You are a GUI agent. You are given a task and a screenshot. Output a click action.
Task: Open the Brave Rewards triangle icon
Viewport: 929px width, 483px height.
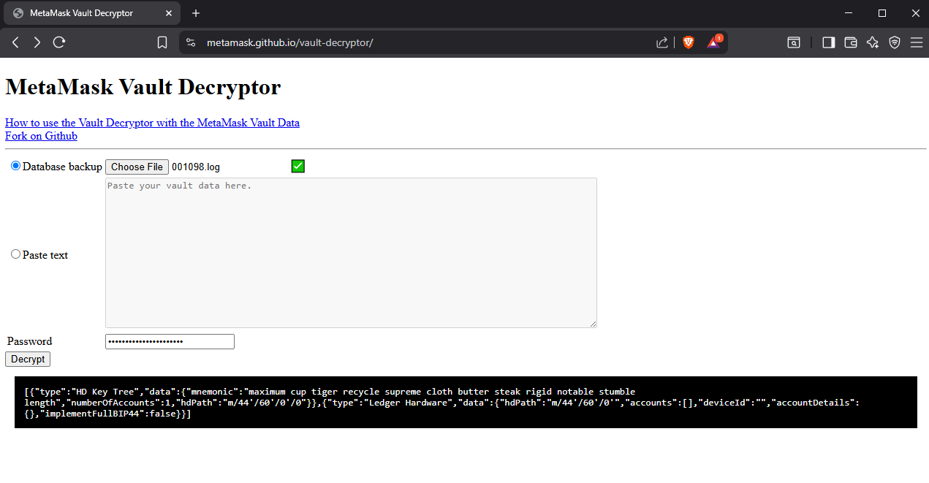pos(713,42)
